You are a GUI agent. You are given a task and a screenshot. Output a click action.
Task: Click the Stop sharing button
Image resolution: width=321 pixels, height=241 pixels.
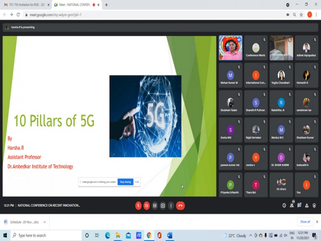tap(125, 182)
